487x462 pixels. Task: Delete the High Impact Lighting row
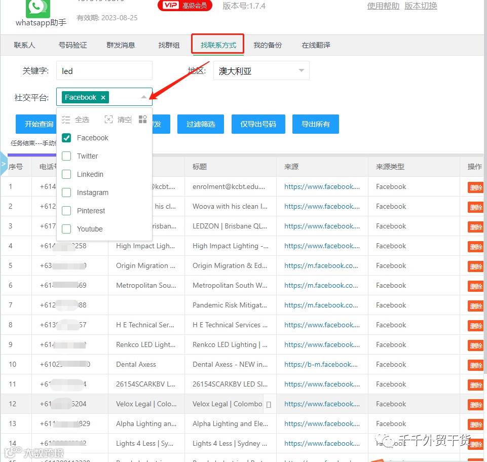click(476, 247)
